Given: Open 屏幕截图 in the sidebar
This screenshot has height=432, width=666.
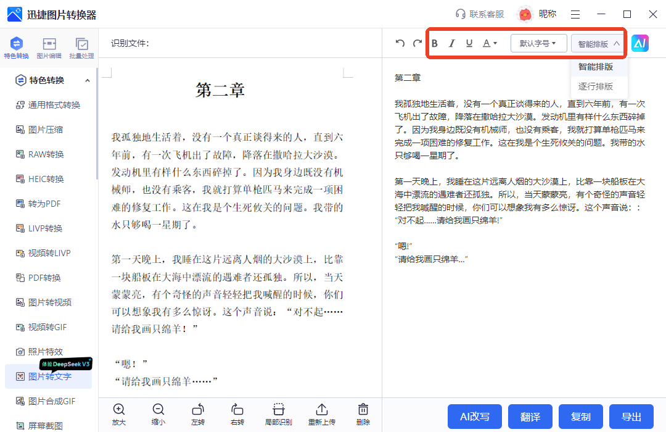Looking at the screenshot, I should pos(49,425).
